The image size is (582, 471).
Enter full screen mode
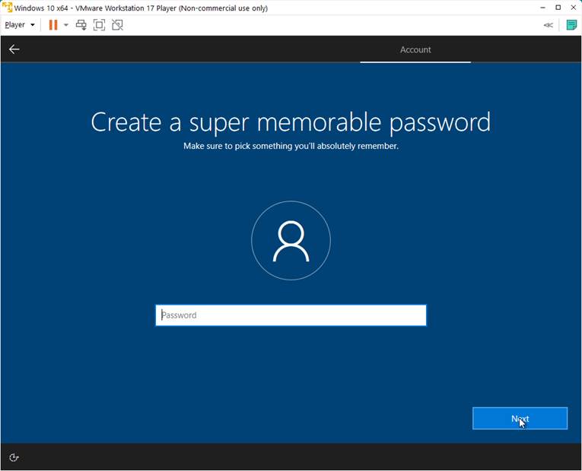point(99,25)
